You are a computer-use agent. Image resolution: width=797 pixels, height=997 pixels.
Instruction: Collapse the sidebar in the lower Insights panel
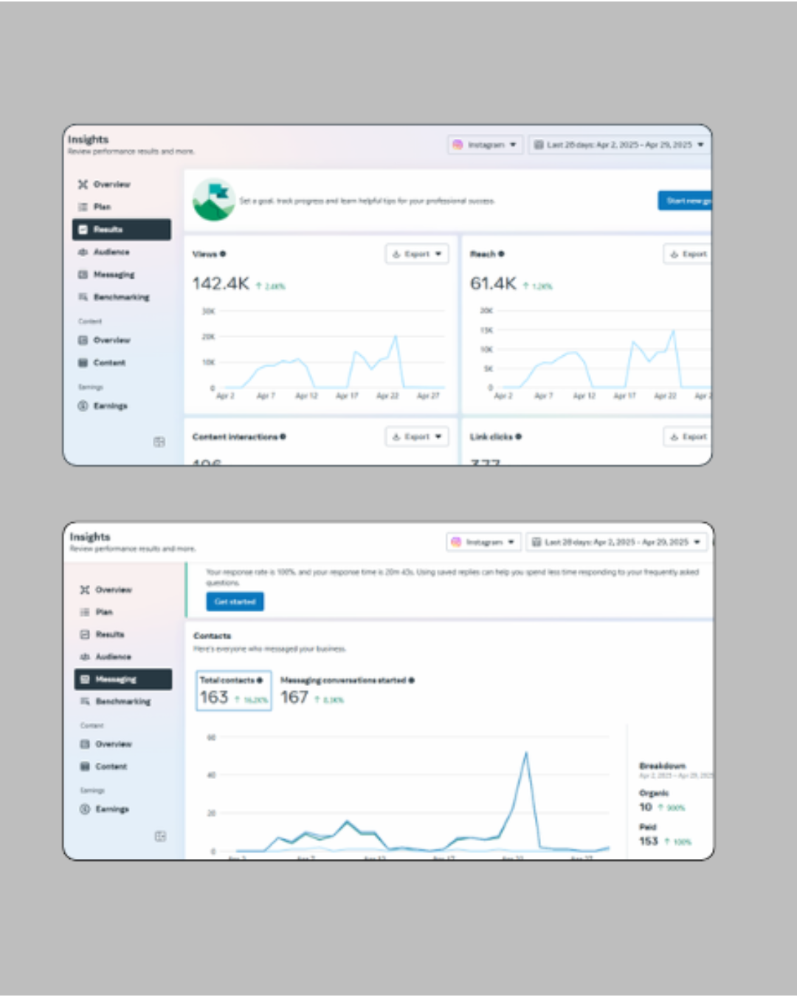click(x=160, y=836)
